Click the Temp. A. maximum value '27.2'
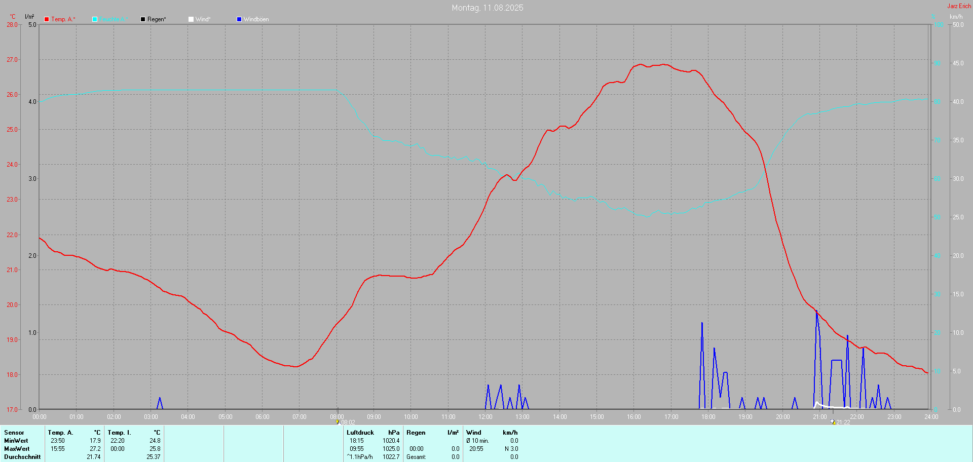This screenshot has width=973, height=462. 95,449
